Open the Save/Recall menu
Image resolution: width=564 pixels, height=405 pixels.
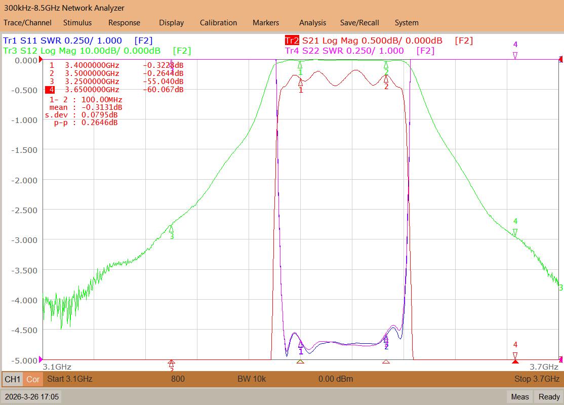click(359, 23)
